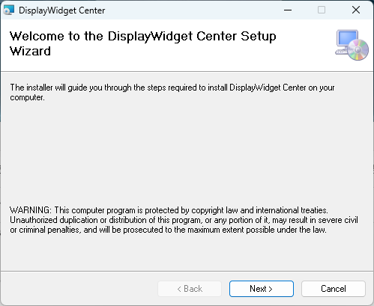374x306 pixels.
Task: Click the greyed-out maximize square
Action: coord(322,10)
